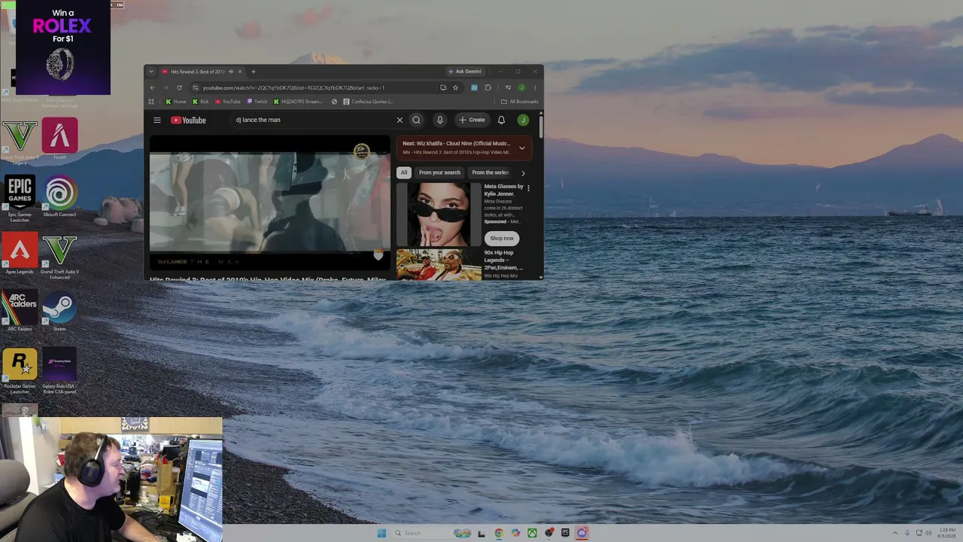Open the Twitch bookmark
This screenshot has width=963, height=542.
pos(257,102)
